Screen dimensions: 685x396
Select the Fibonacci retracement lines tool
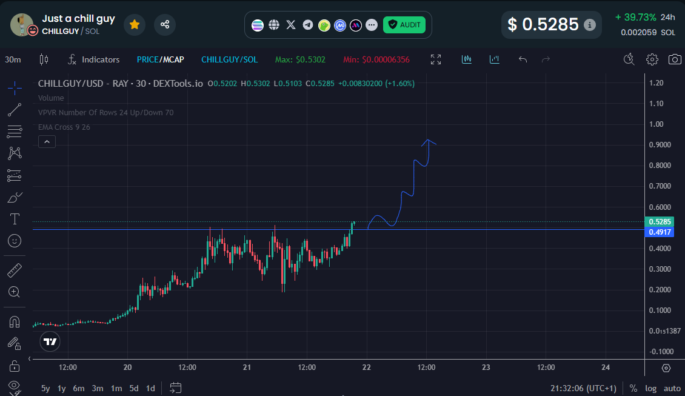coord(15,132)
